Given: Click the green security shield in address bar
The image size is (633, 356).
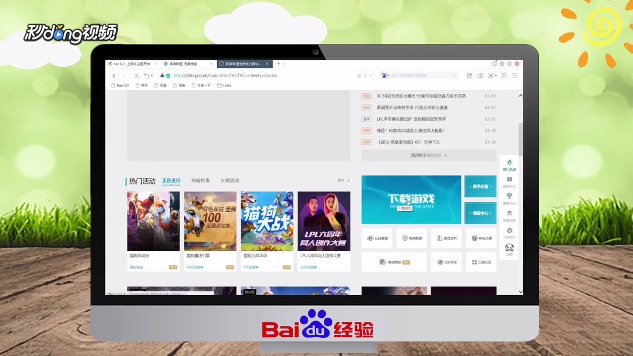Looking at the screenshot, I should pyautogui.click(x=168, y=76).
